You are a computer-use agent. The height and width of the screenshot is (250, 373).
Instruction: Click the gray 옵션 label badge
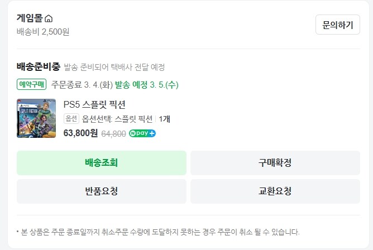coord(71,118)
